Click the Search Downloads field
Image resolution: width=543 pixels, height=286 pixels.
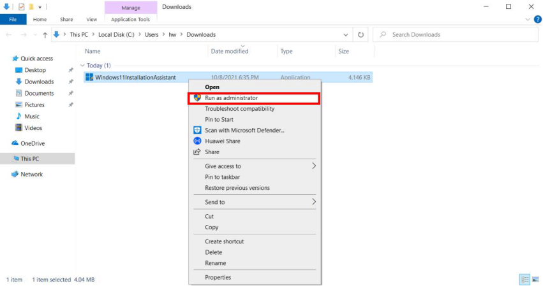(453, 34)
